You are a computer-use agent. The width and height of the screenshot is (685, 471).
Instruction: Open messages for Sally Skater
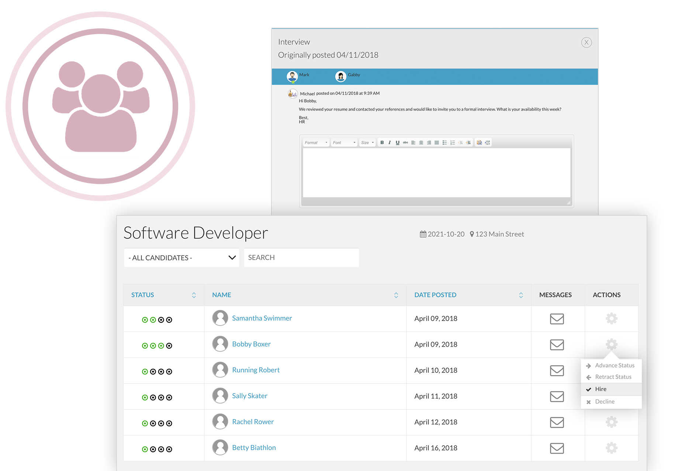point(557,396)
